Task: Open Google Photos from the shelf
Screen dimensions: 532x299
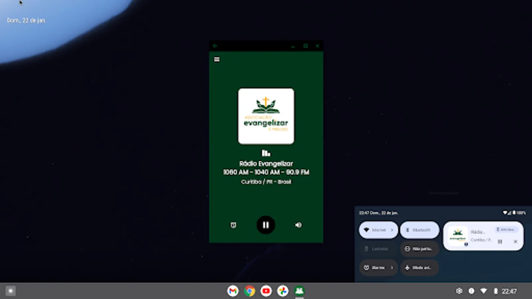Action: pyautogui.click(x=283, y=291)
